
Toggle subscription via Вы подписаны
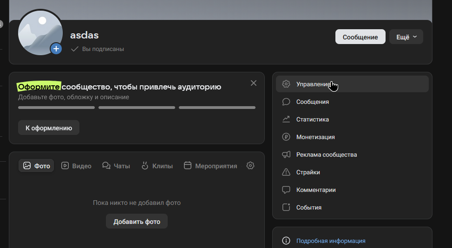pos(98,49)
